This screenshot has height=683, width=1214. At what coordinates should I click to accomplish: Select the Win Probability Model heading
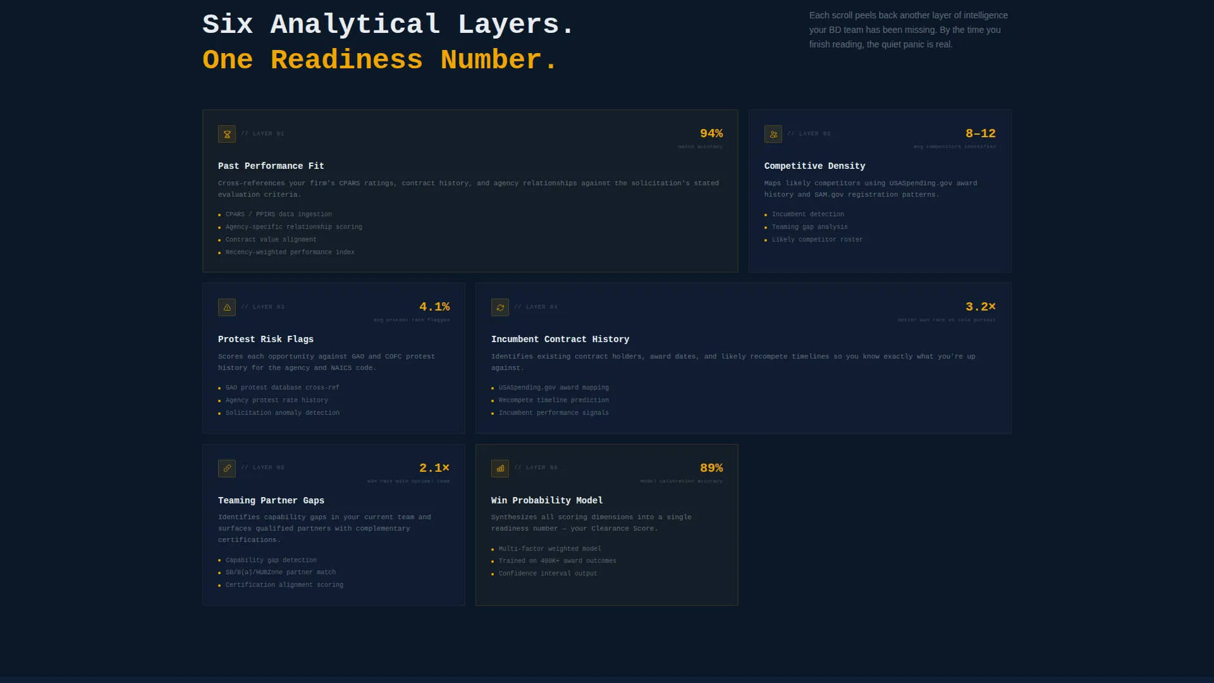[547, 501]
